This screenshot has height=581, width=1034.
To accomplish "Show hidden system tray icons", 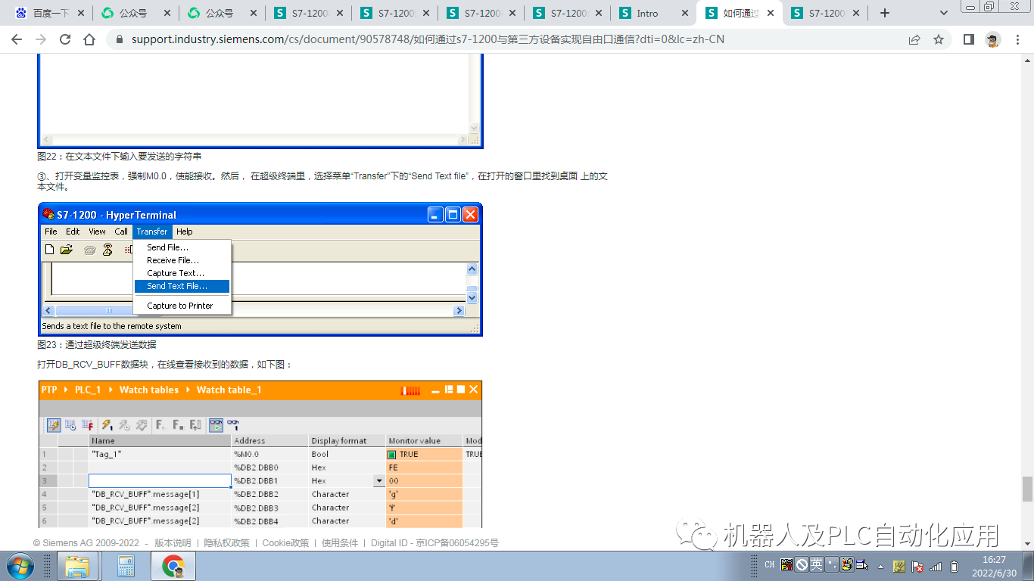I will [x=880, y=566].
